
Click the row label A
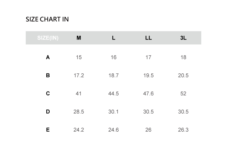[x=48, y=57]
